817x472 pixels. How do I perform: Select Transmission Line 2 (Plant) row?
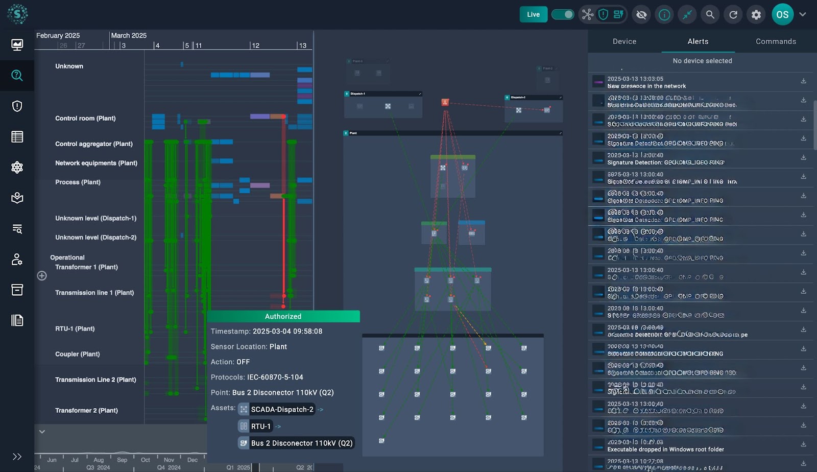95,380
